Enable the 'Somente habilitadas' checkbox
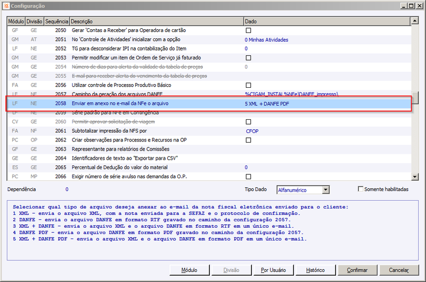This screenshot has height=282, width=426. pos(361,189)
